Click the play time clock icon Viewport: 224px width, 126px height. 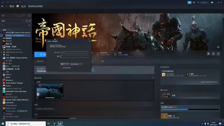coord(97,54)
